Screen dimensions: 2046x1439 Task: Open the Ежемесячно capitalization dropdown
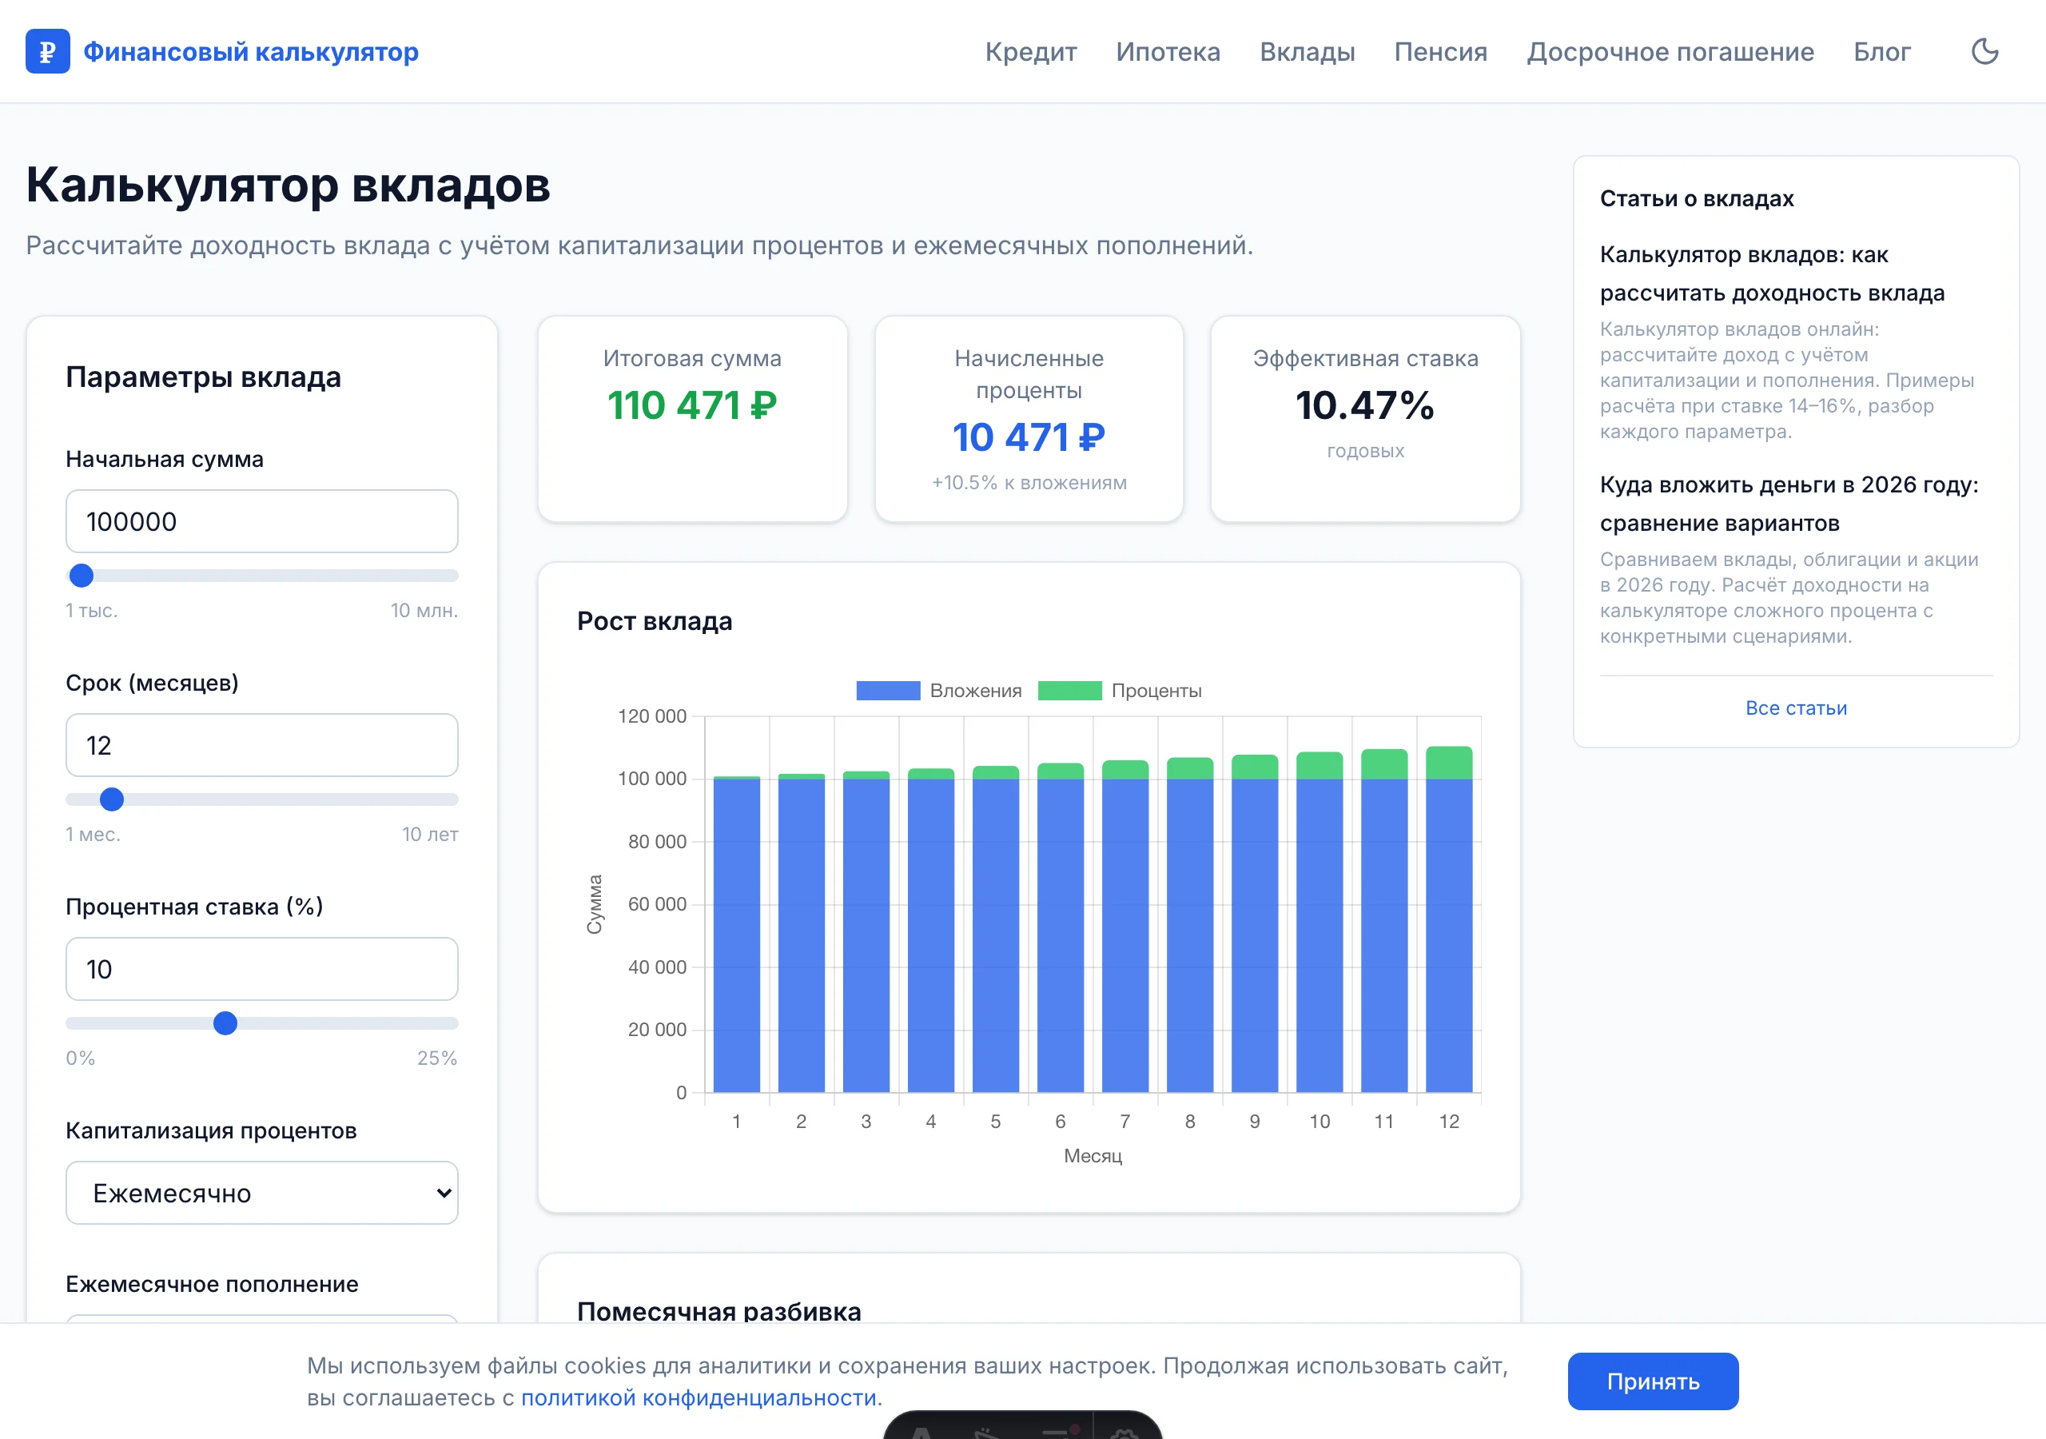pos(261,1193)
